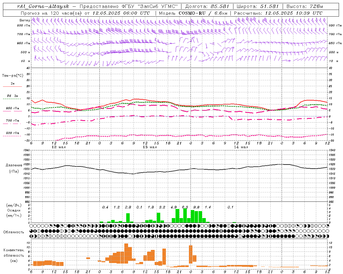This screenshot has height=274, width=343.
Task: Click the 'Облачность' cloudiness label
Action: [x=14, y=232]
